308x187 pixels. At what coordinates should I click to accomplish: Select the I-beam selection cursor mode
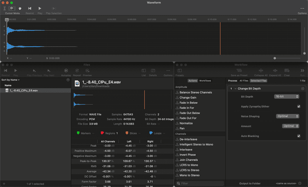pos(4,9)
